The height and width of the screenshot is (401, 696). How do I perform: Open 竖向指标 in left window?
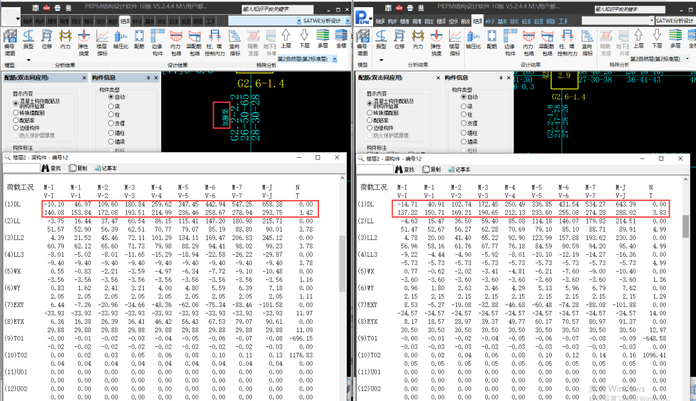(x=235, y=42)
